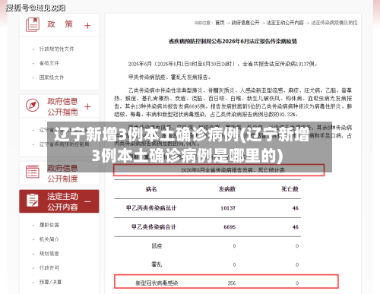
Task: Click the article title about 2026年6月法定报告传染病疫情
Action: [233, 41]
